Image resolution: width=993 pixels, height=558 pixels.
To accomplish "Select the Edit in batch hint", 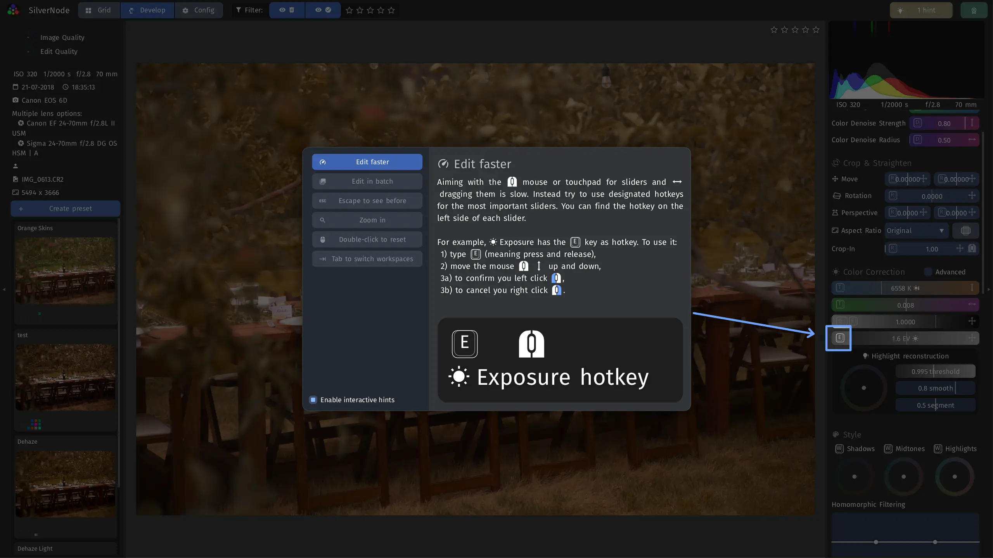I will tap(367, 181).
